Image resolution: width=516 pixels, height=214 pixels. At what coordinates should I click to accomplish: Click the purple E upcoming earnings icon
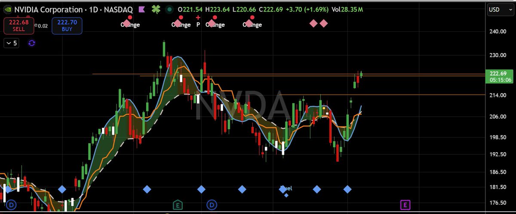coord(405,205)
